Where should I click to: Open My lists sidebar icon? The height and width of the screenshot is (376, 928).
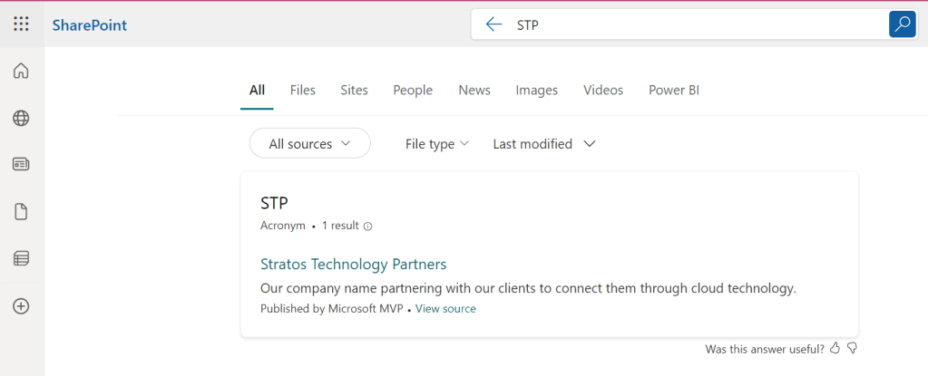tap(21, 259)
